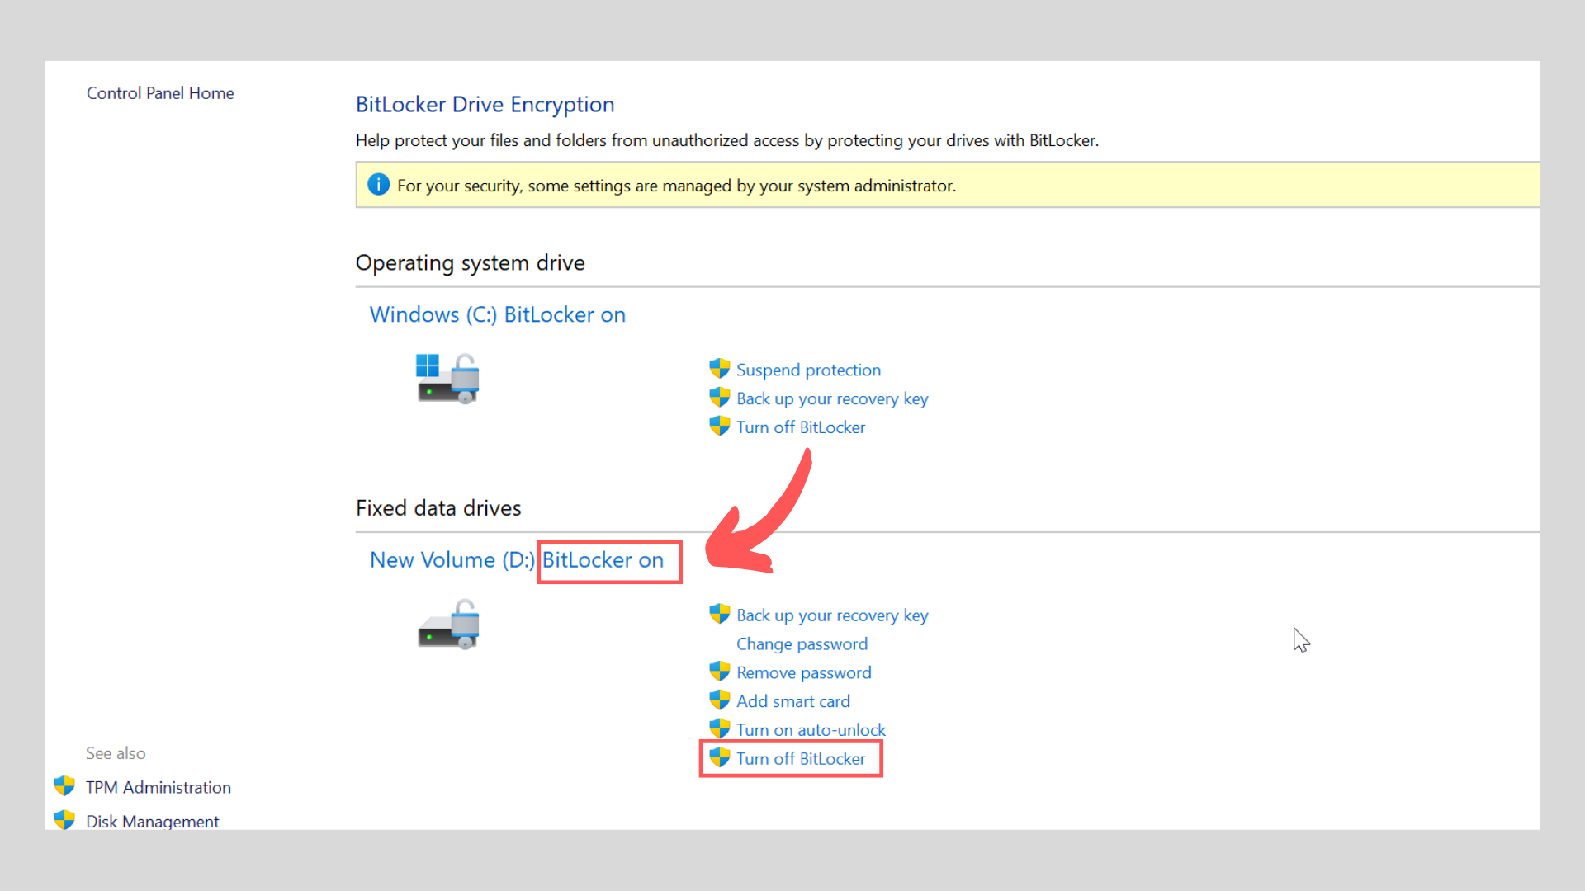
Task: Open Change password for drive D
Action: [802, 644]
